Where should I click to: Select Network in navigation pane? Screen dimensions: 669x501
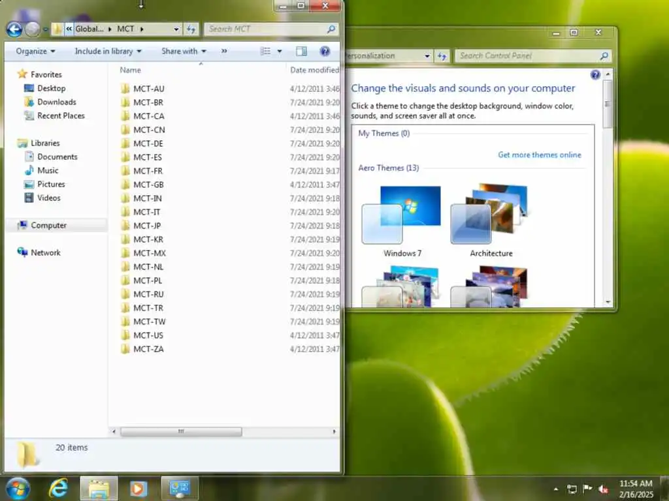tap(45, 252)
